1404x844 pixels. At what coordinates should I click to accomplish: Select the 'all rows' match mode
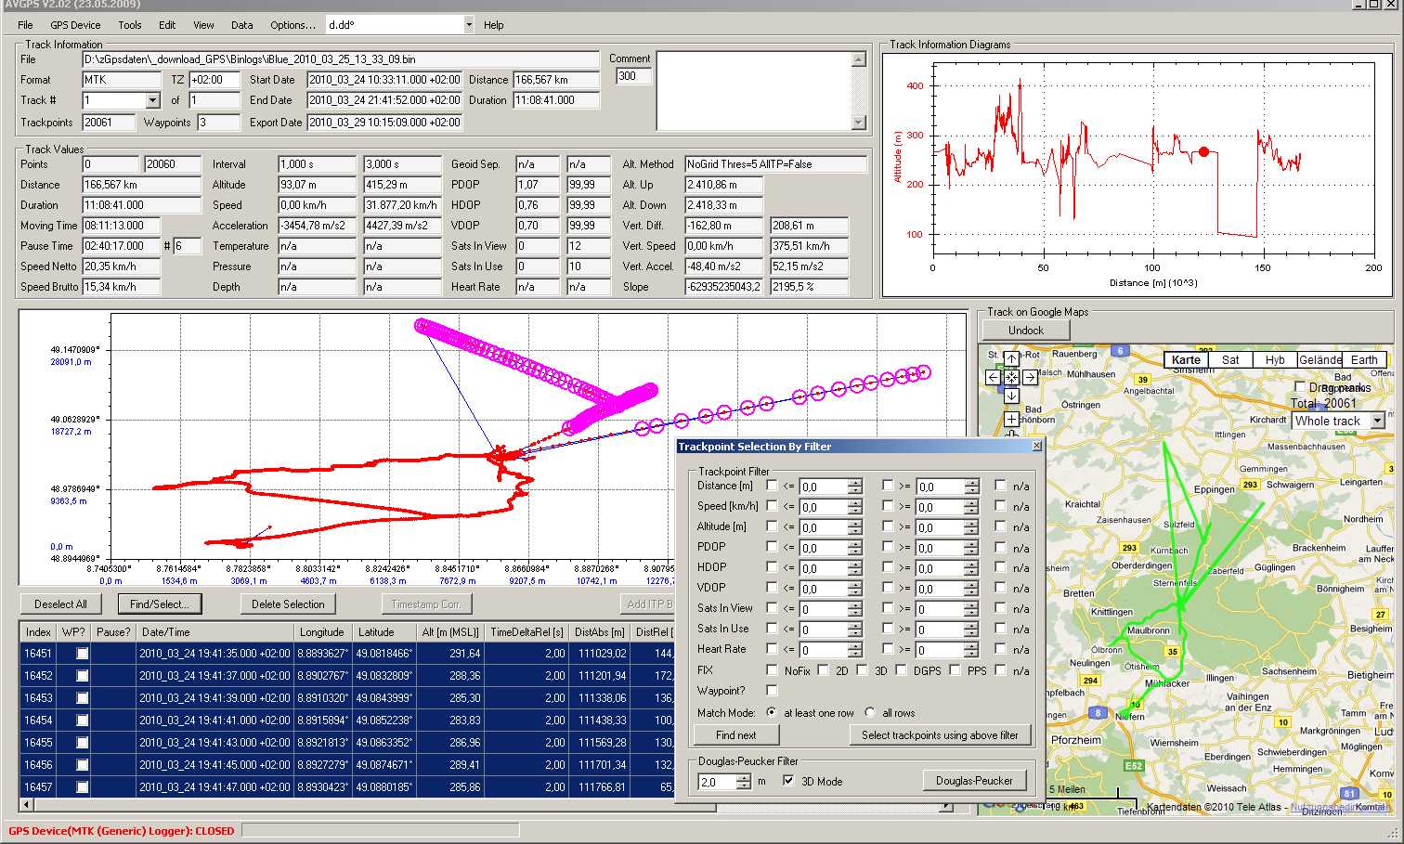pyautogui.click(x=870, y=713)
